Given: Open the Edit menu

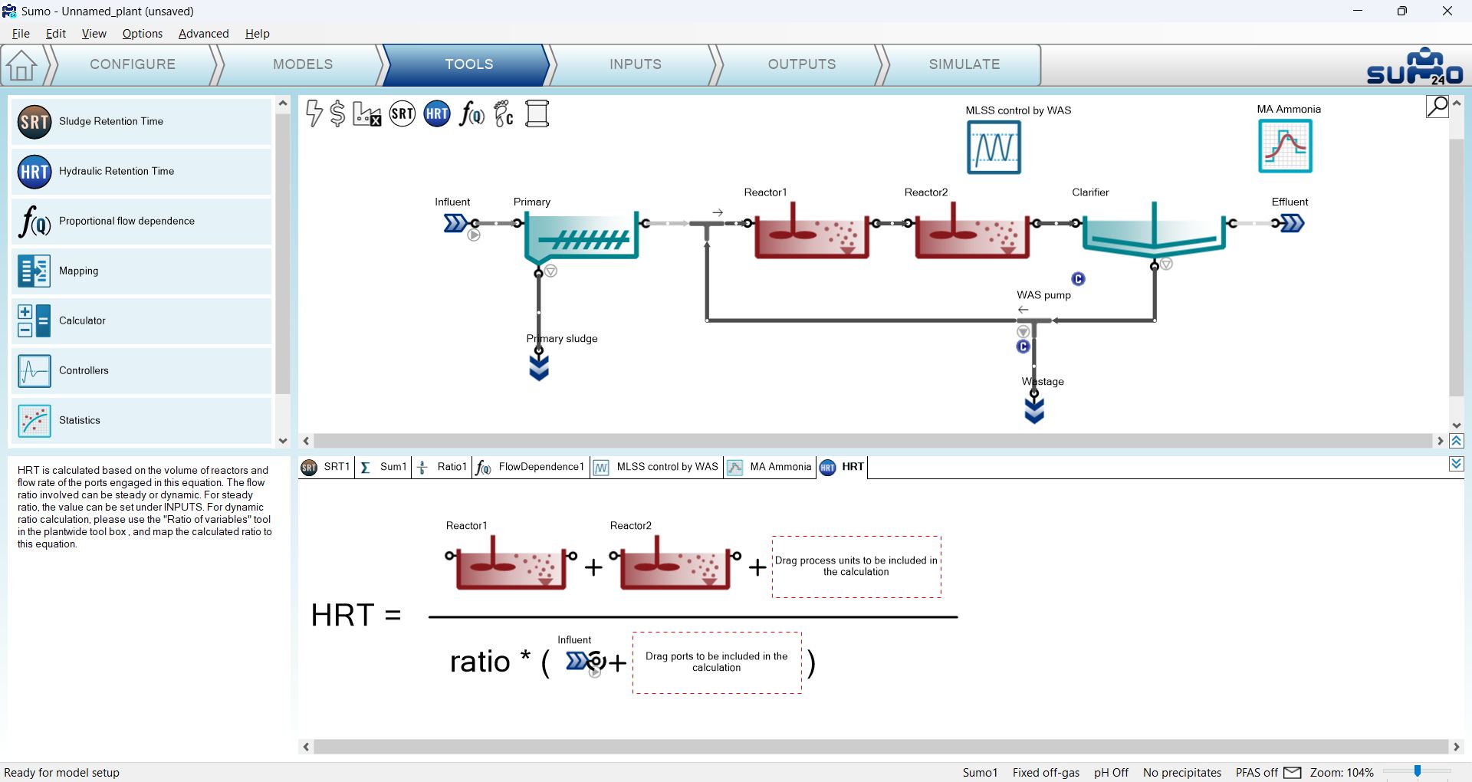Looking at the screenshot, I should 56,34.
